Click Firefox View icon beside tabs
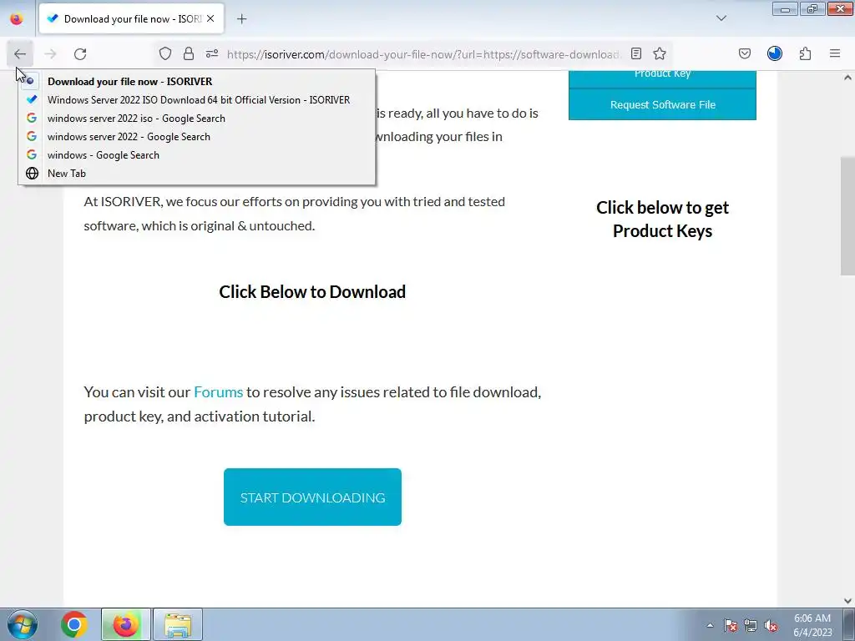 coord(17,19)
